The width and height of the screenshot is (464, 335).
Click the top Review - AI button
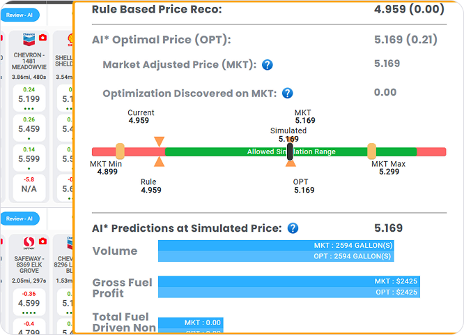click(x=20, y=15)
